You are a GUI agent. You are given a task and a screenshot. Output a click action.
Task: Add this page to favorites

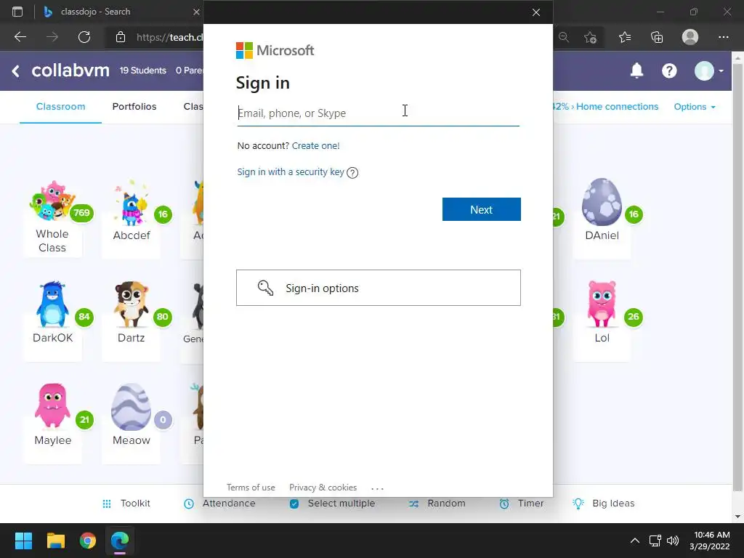pos(590,37)
